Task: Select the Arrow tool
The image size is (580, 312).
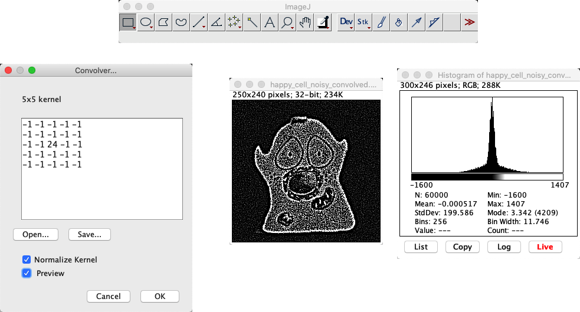Action: 417,22
